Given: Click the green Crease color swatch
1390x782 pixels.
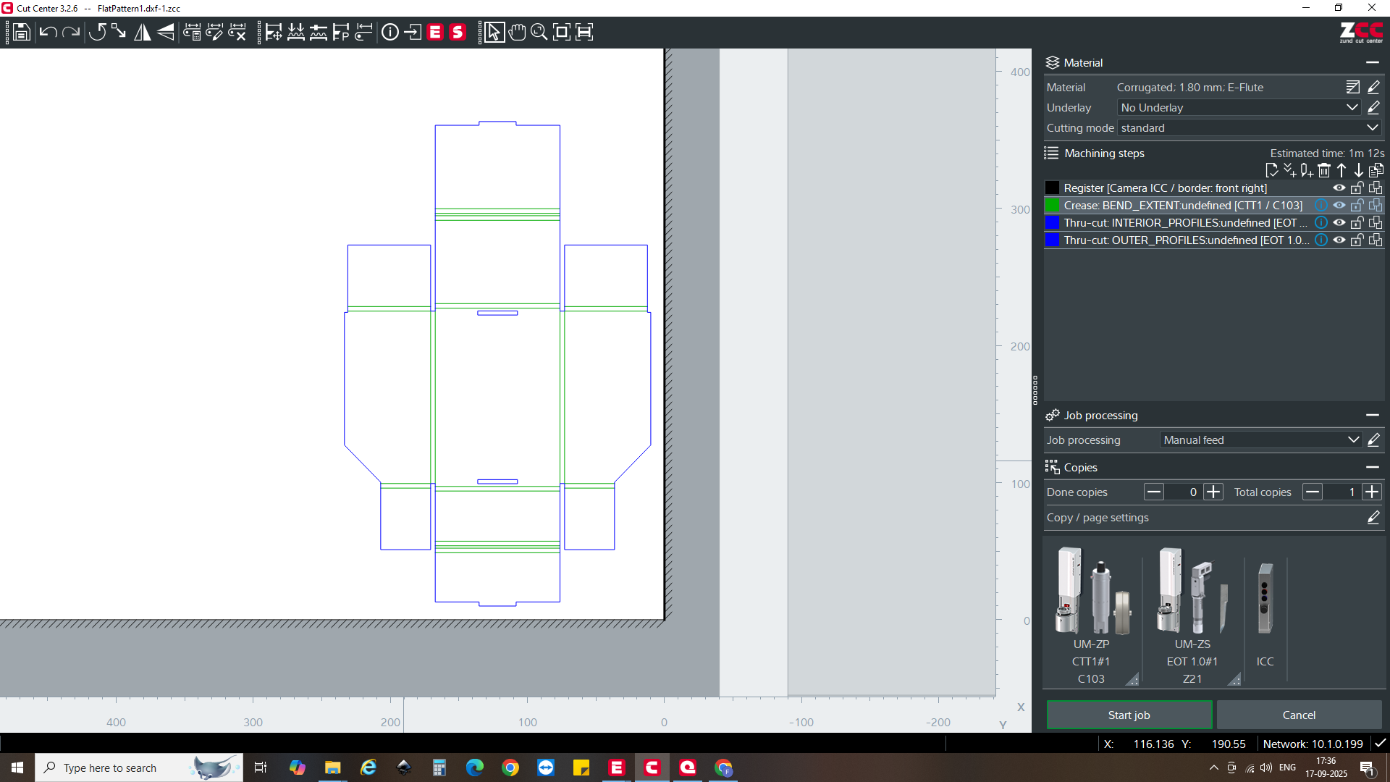Looking at the screenshot, I should pos(1053,206).
